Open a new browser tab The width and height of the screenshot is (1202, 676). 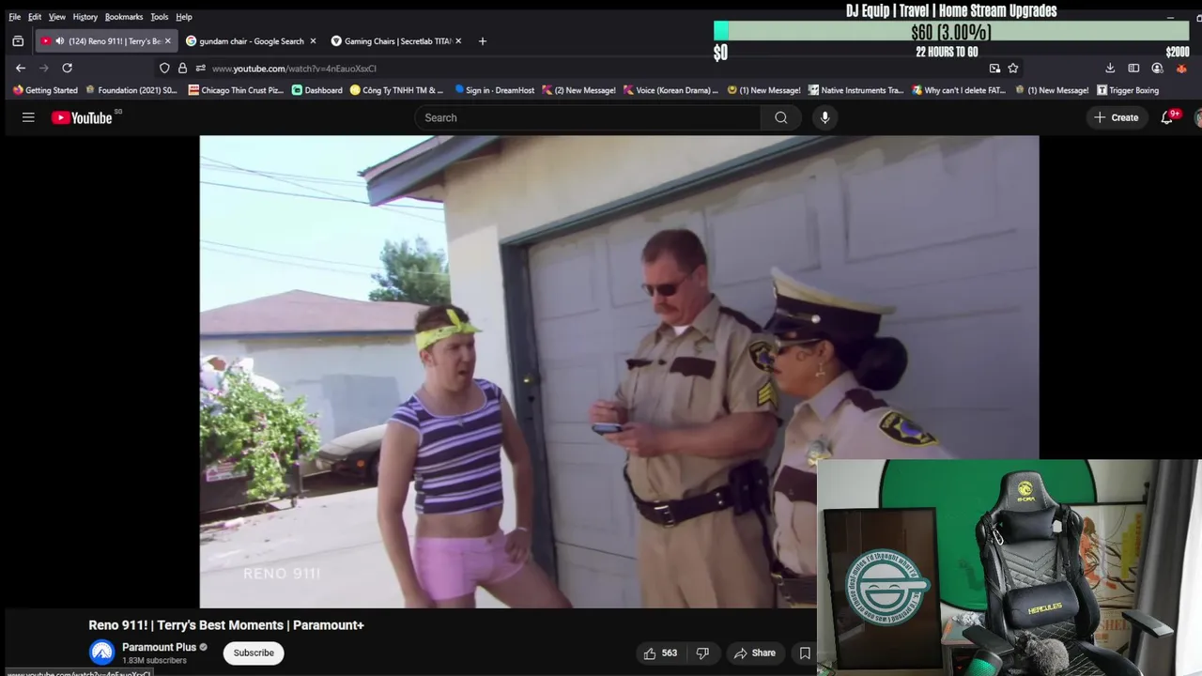(483, 41)
